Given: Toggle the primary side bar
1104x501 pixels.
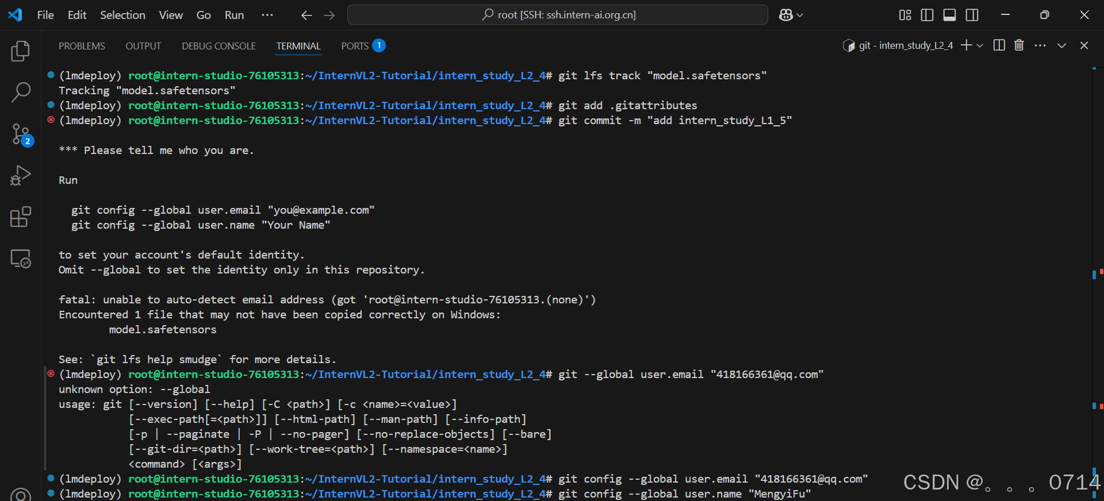Looking at the screenshot, I should click(x=927, y=15).
